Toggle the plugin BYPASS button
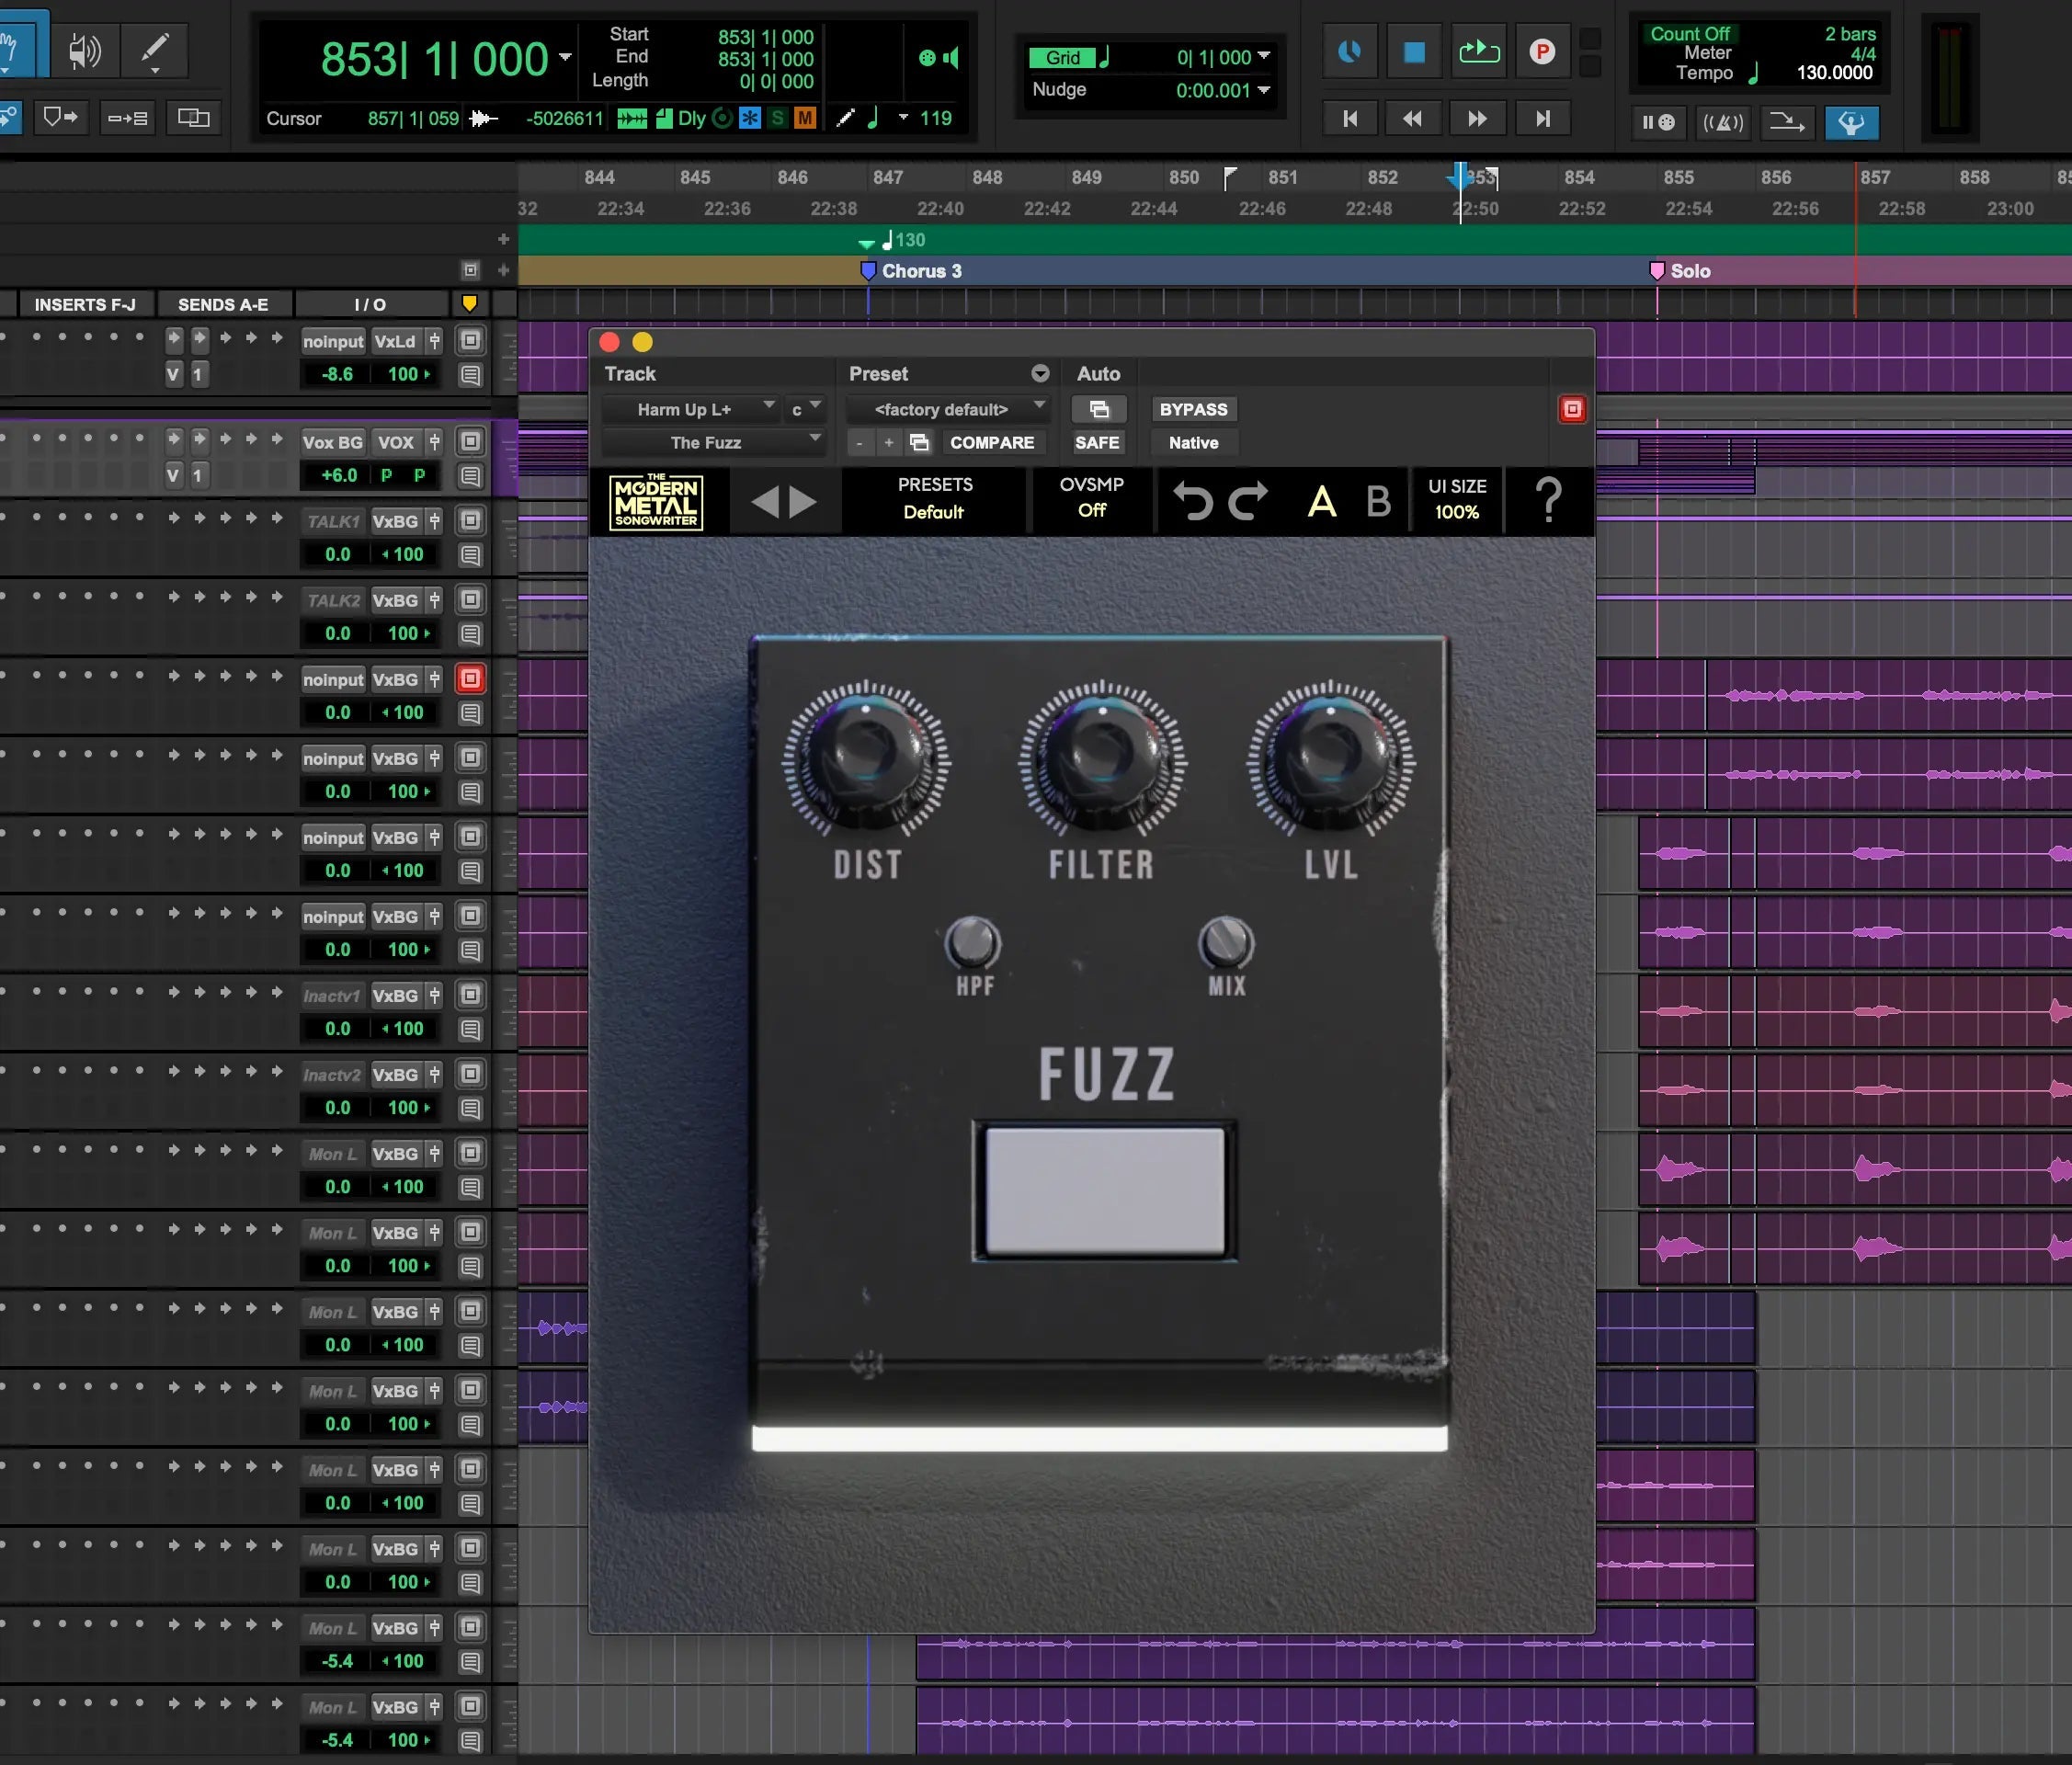Viewport: 2072px width, 1765px height. click(1193, 410)
